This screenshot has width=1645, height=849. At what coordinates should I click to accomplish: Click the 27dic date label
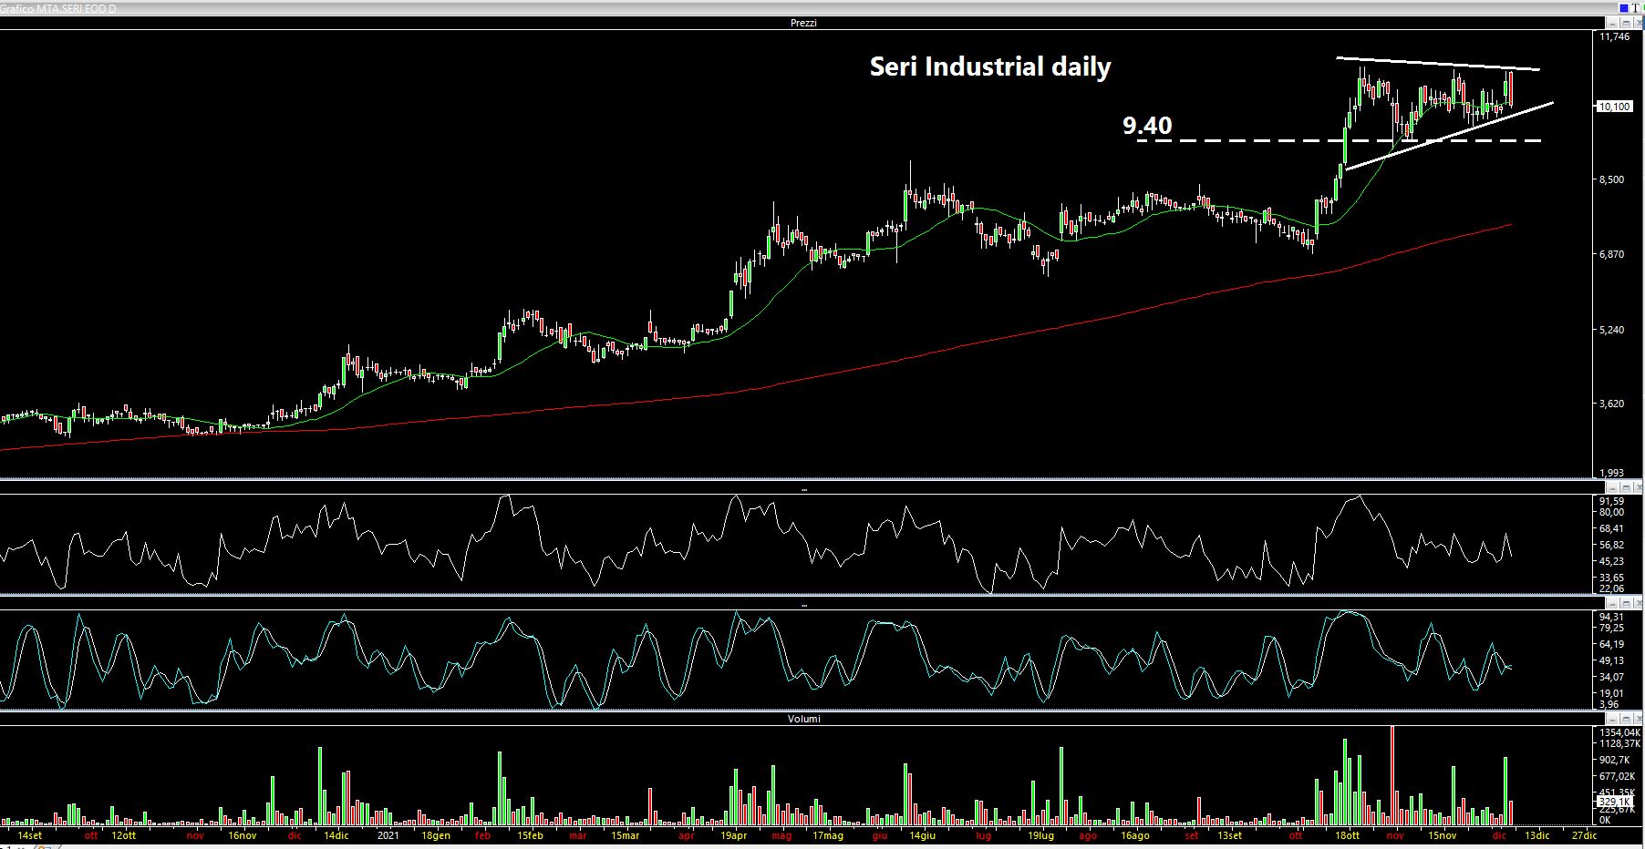point(1584,835)
